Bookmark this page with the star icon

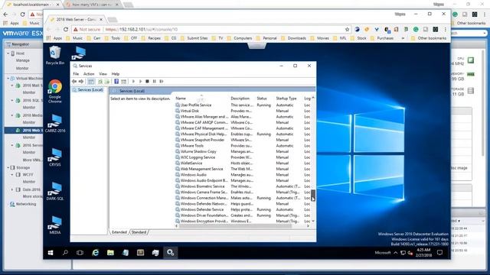tap(347, 29)
